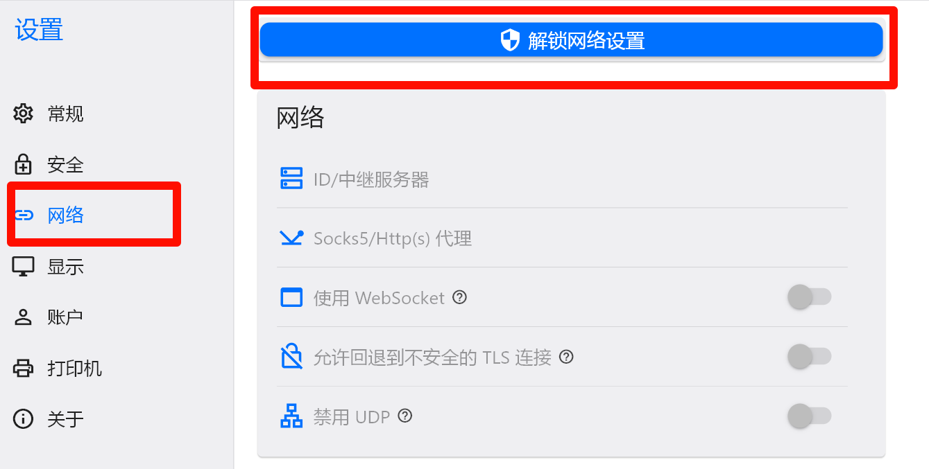The height and width of the screenshot is (469, 929).
Task: Click the printer icon beside 打印机
Action: pos(24,368)
